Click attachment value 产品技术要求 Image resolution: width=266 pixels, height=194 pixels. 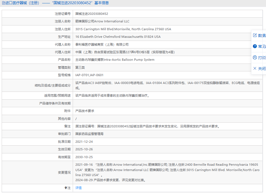[x=85, y=111]
